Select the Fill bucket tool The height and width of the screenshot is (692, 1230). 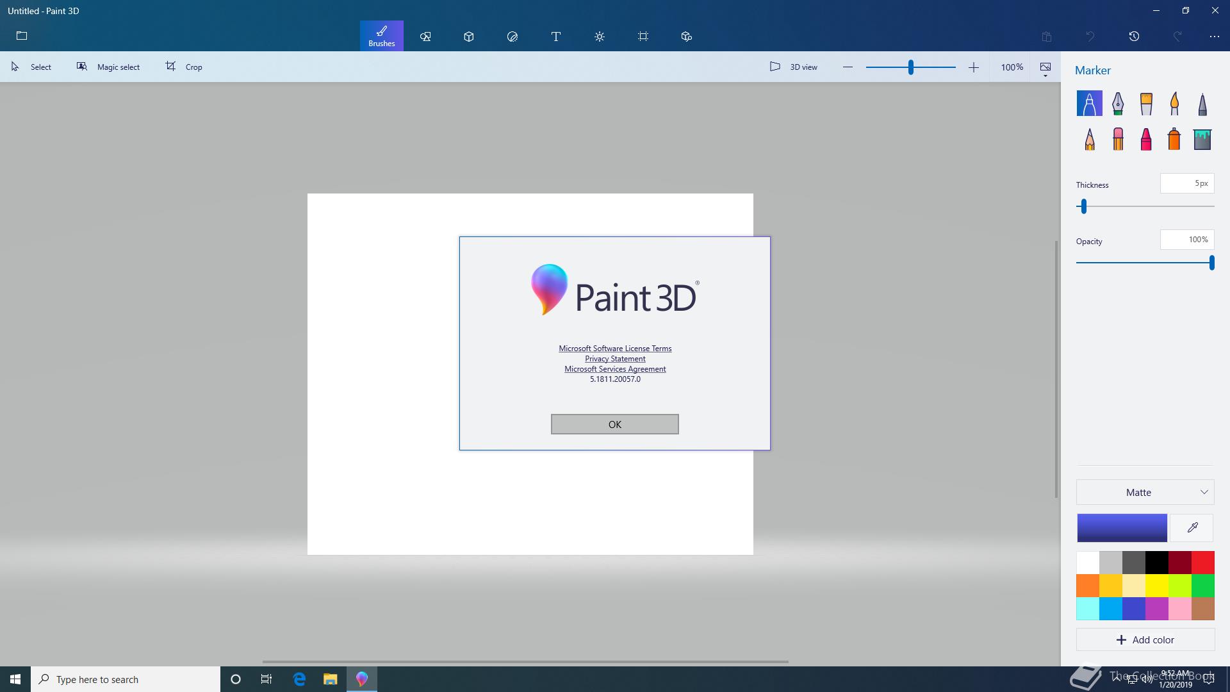point(1202,139)
